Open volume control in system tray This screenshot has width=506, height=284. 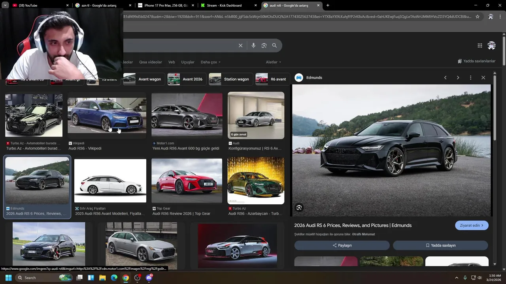pyautogui.click(x=480, y=278)
